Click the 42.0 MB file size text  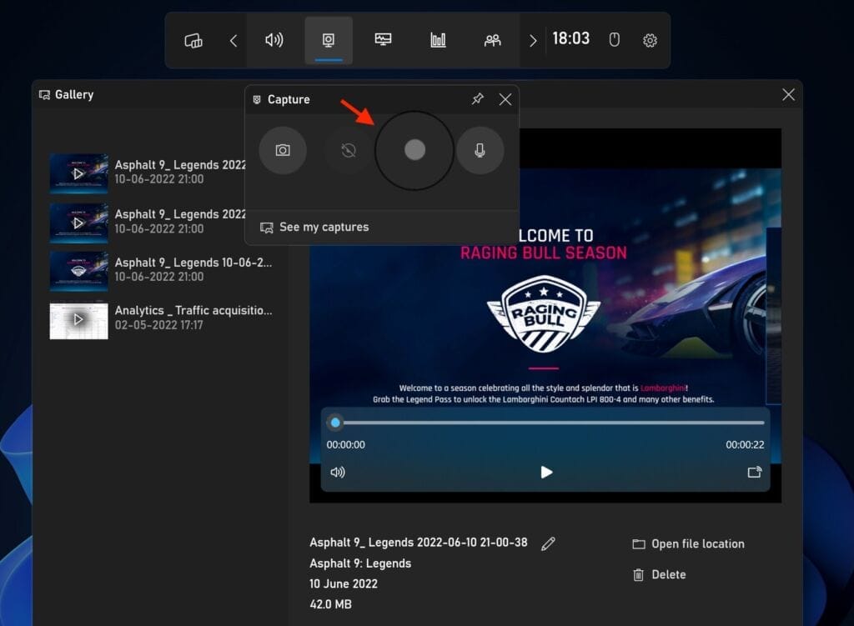pos(330,604)
